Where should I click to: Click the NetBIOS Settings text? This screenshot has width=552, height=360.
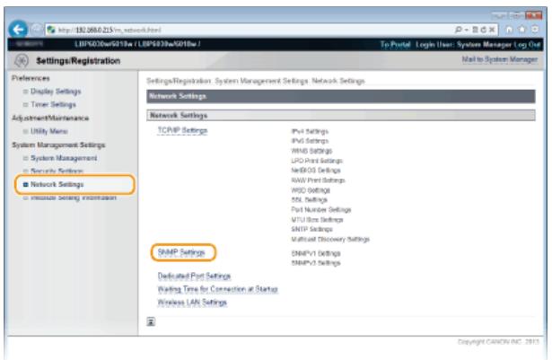pyautogui.click(x=316, y=171)
